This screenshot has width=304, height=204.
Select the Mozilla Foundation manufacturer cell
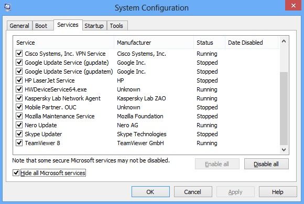click(140, 116)
